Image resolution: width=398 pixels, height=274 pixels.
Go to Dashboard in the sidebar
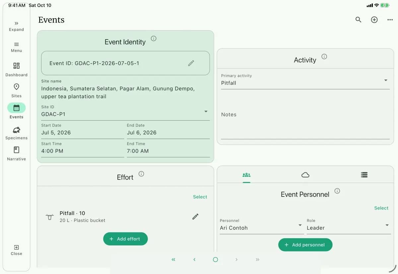pos(17,70)
